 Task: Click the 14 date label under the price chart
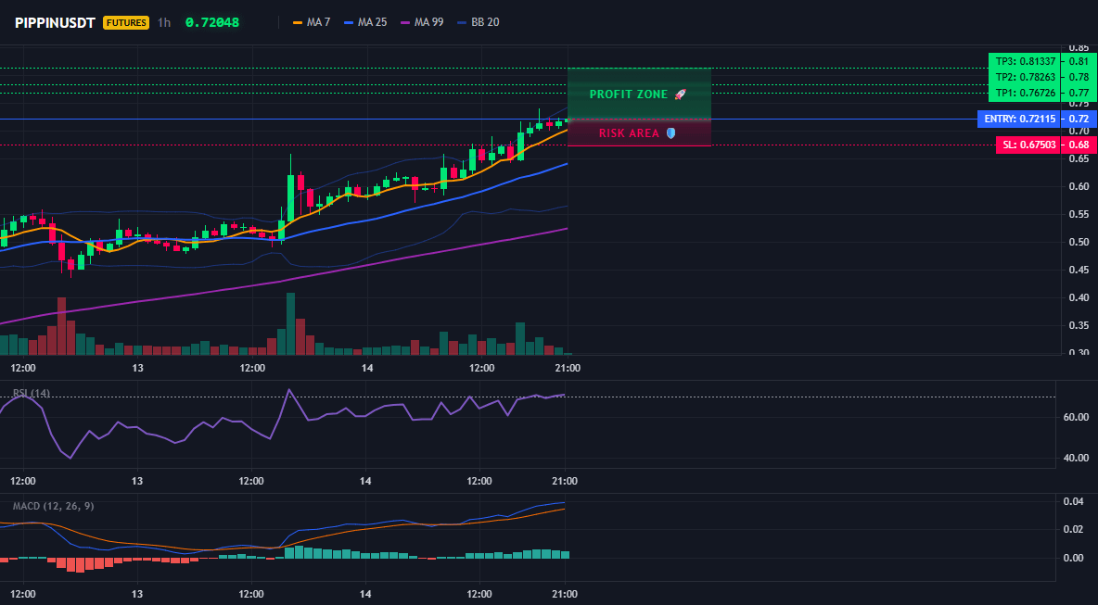[367, 368]
